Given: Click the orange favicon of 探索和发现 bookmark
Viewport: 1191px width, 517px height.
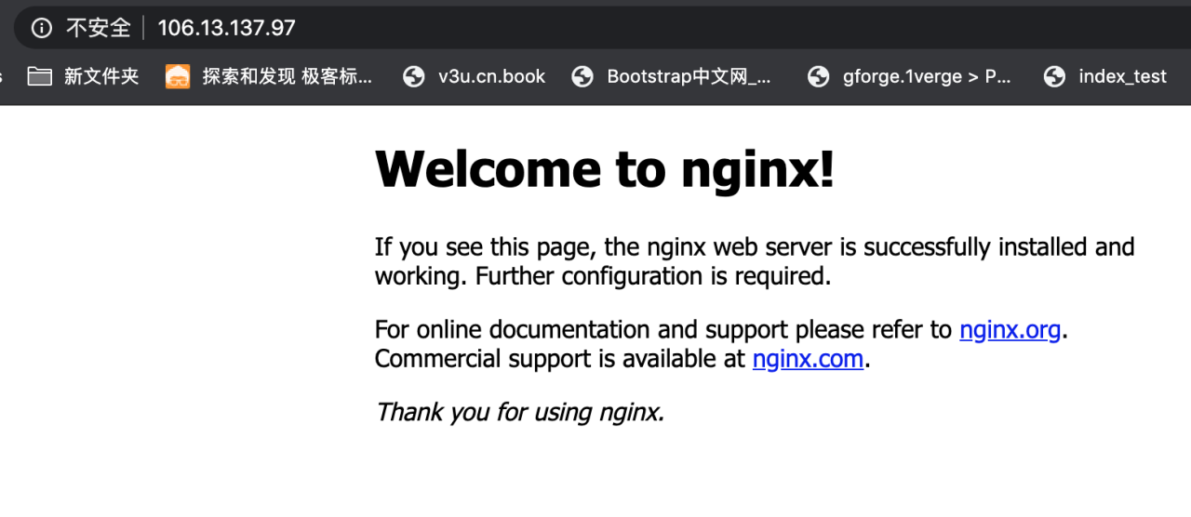Looking at the screenshot, I should [178, 76].
